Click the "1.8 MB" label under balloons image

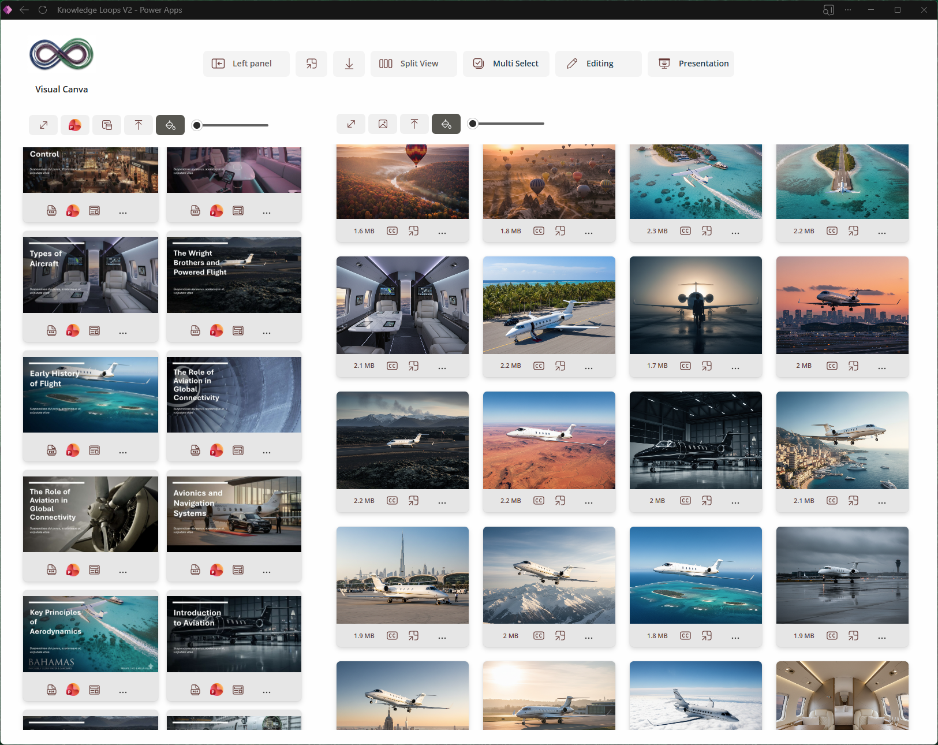tap(510, 231)
